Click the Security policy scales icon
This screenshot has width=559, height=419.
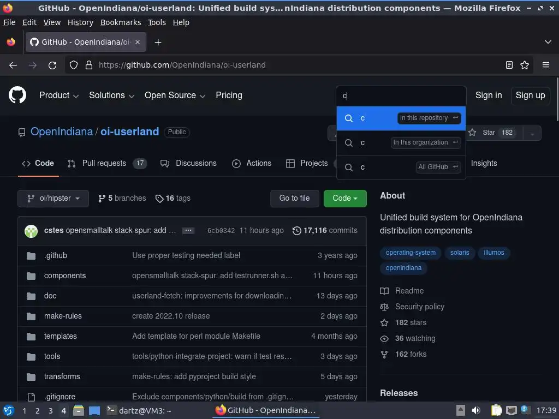(x=384, y=307)
